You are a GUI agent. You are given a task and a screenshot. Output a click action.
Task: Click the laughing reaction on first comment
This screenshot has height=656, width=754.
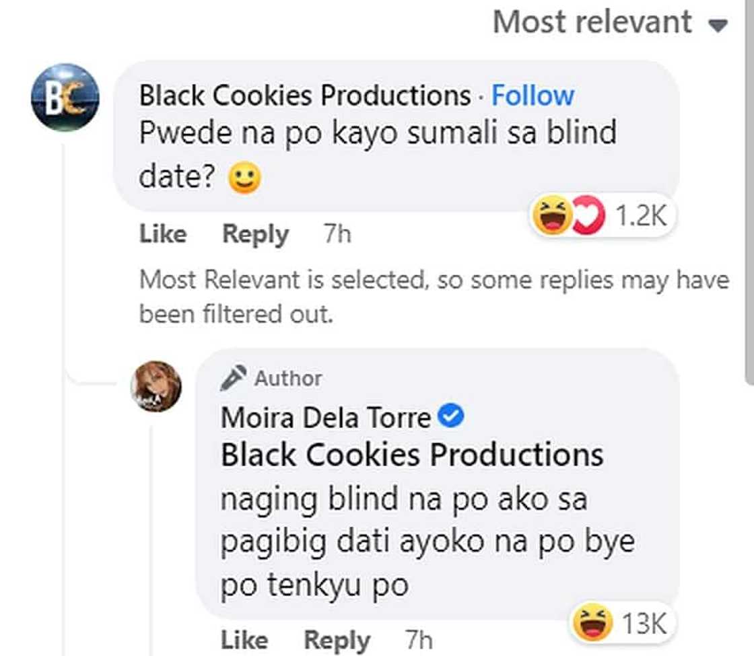(552, 217)
